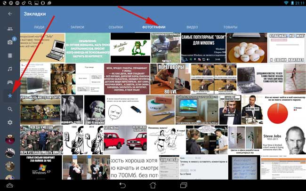306x191 pixels.
Task: Tap the back arrow in the sidebar
Action: [10, 14]
